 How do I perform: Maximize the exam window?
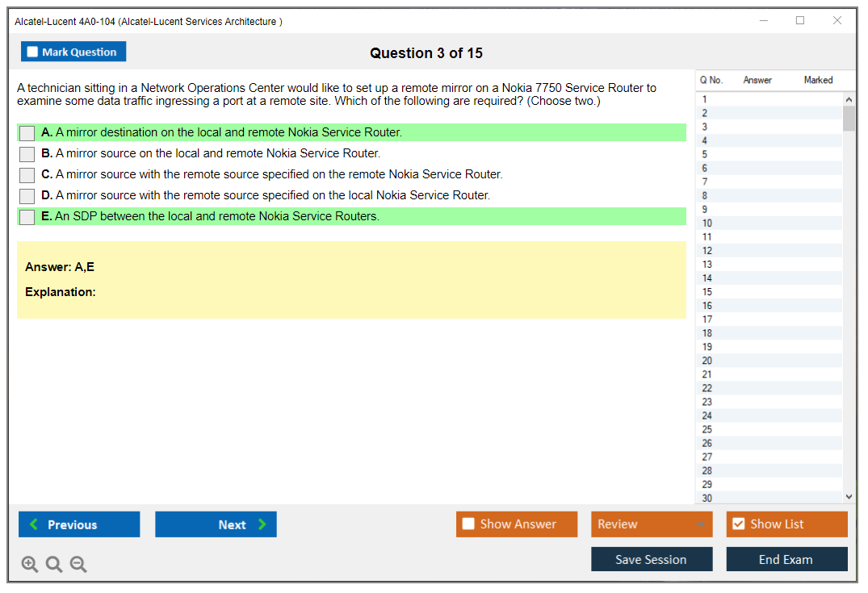pos(800,21)
